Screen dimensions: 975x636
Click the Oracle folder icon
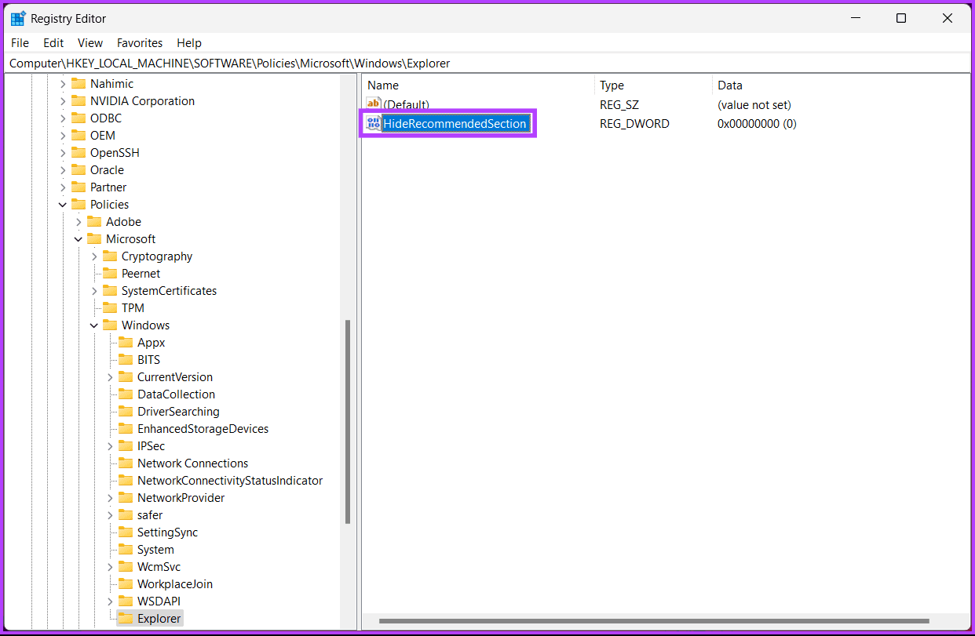pyautogui.click(x=78, y=170)
